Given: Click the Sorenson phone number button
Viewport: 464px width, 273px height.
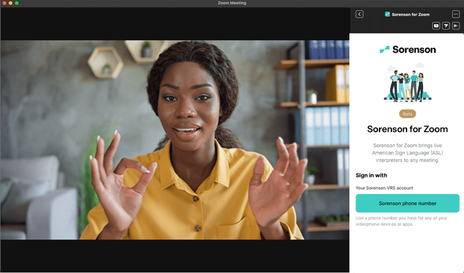Looking at the screenshot, I should 407,203.
